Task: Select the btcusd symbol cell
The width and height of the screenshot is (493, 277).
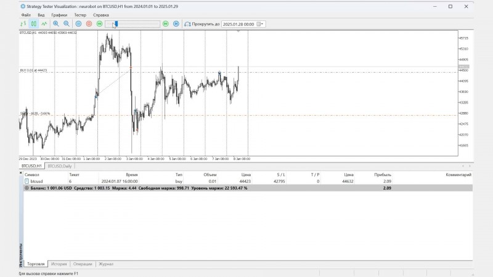Action: [x=36, y=181]
